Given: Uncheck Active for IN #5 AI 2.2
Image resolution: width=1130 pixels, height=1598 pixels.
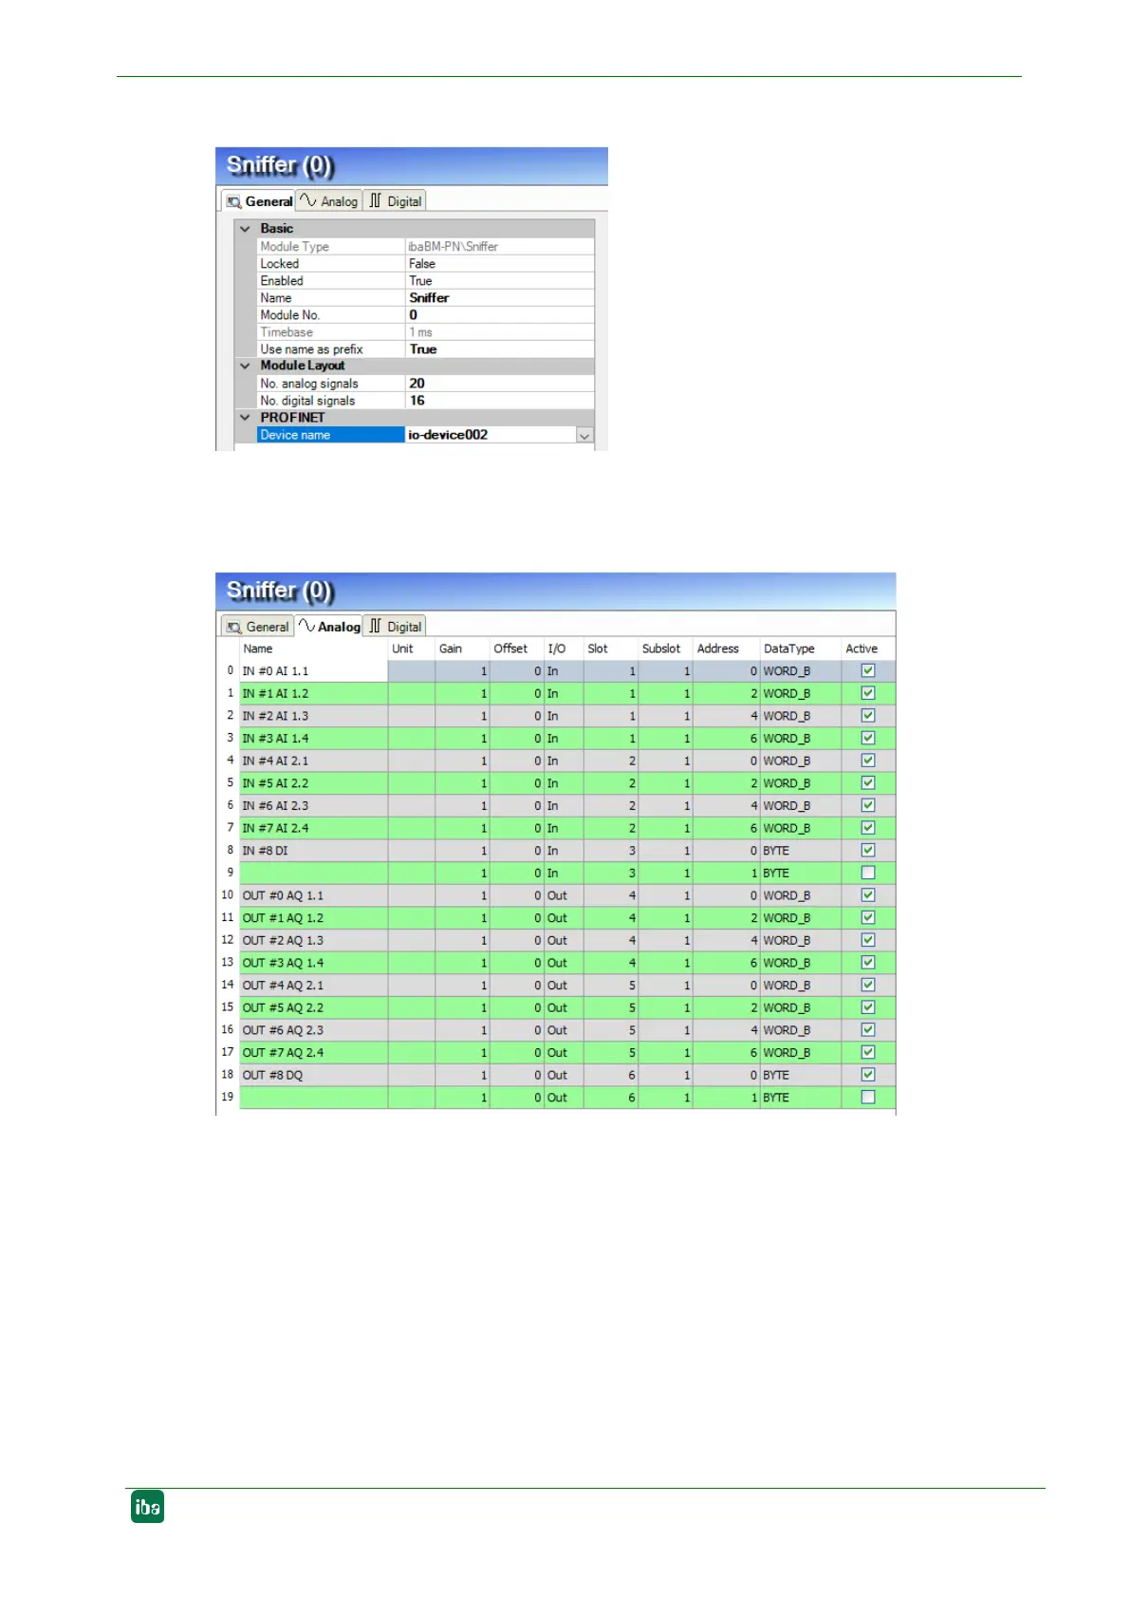Looking at the screenshot, I should (867, 783).
